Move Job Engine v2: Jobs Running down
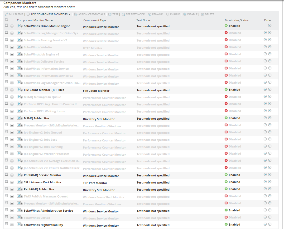284x229 pixels. tap(270, 146)
